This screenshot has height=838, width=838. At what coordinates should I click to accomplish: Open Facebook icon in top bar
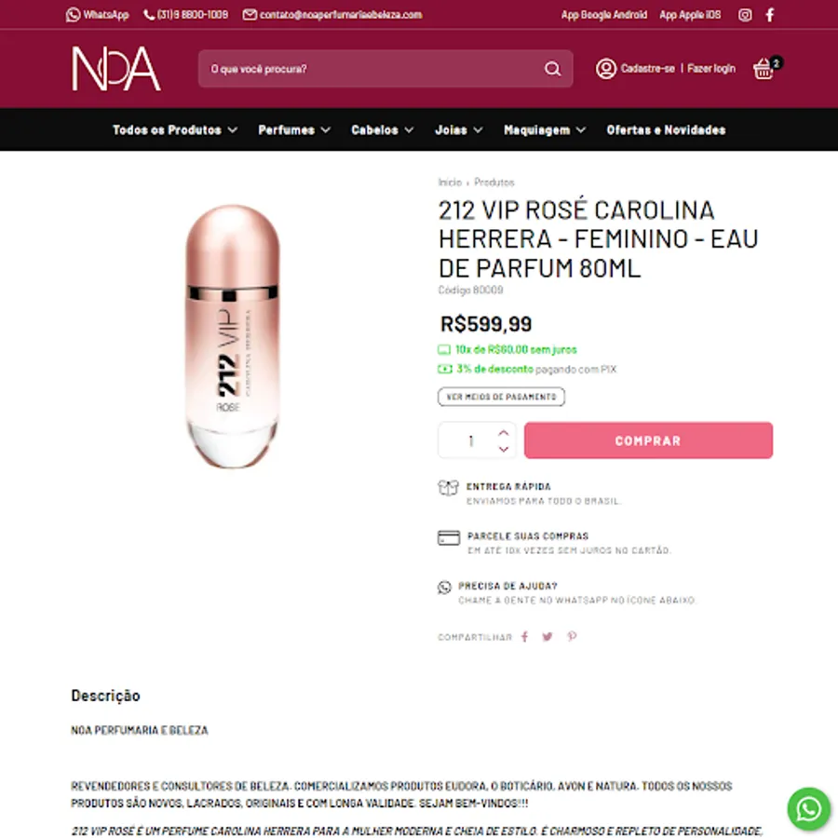(x=770, y=15)
